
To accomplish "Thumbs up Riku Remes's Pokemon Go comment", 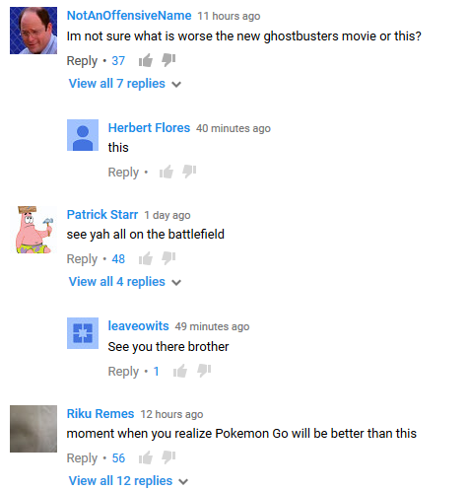I will point(146,457).
